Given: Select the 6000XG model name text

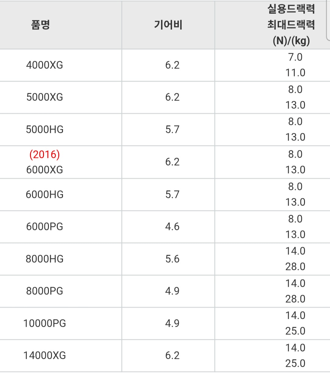Looking at the screenshot, I should [45, 170].
